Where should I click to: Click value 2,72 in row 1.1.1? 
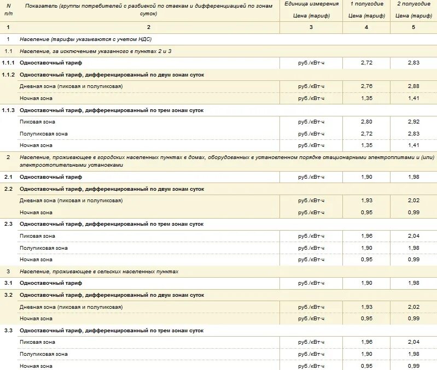point(366,63)
